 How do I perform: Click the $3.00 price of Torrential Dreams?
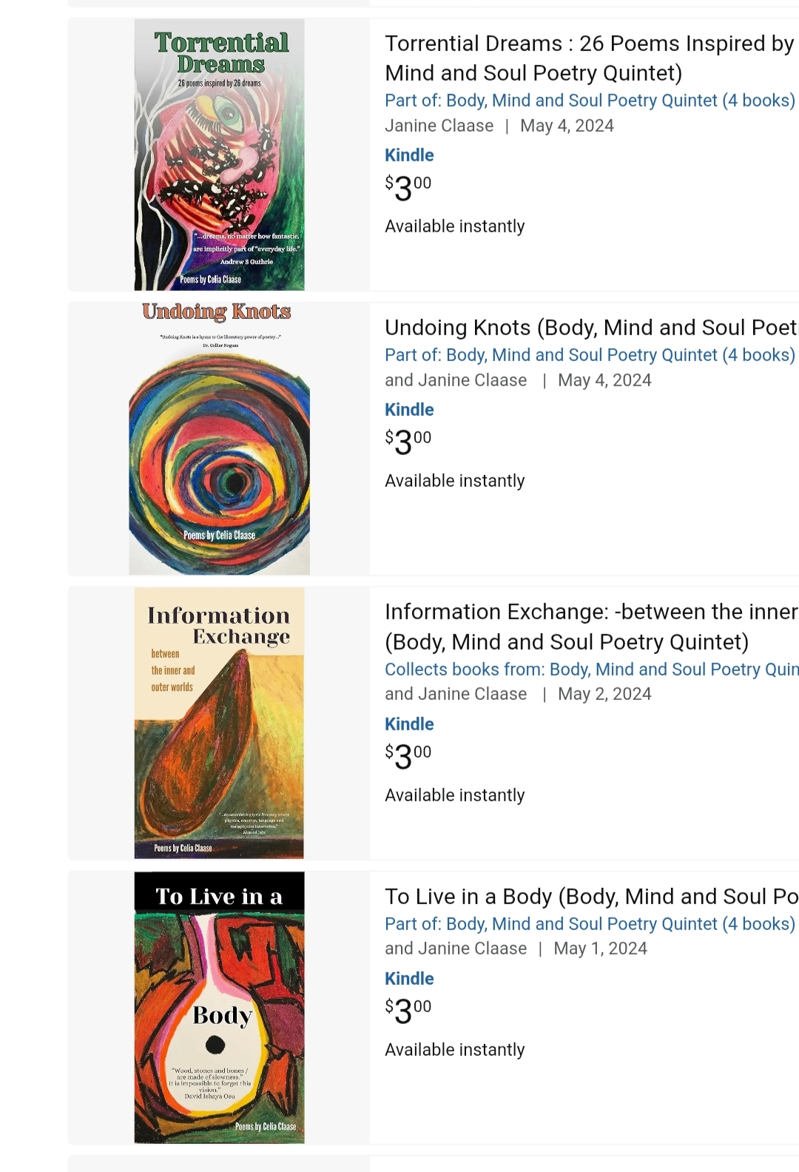coord(408,188)
